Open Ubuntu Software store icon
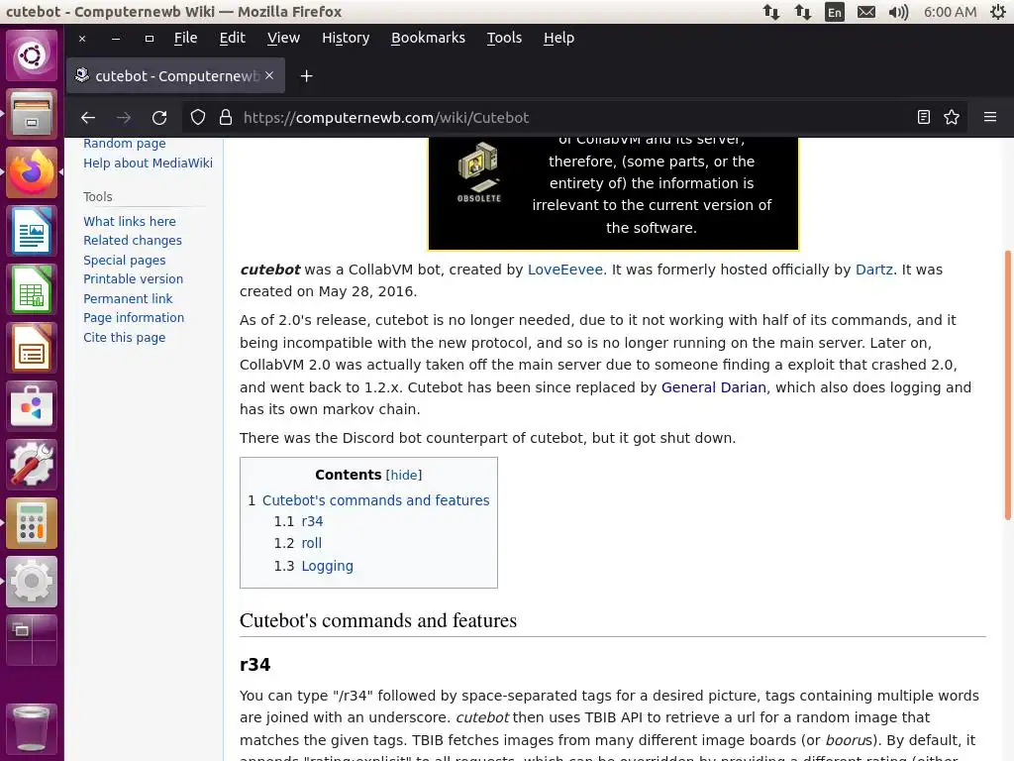1014x761 pixels. point(32,406)
